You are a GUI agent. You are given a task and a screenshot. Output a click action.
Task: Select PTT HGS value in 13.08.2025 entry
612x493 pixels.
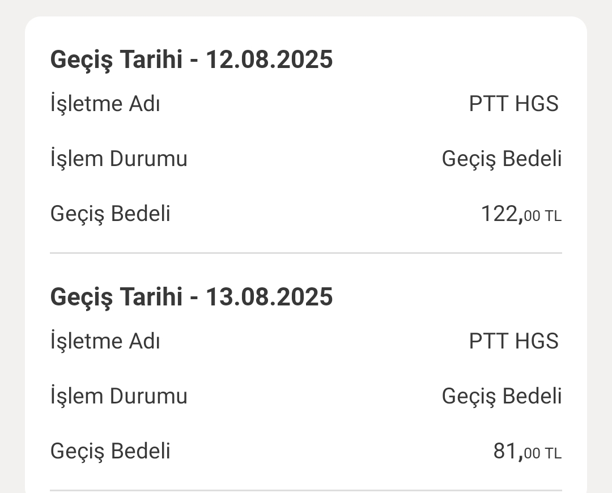point(513,342)
